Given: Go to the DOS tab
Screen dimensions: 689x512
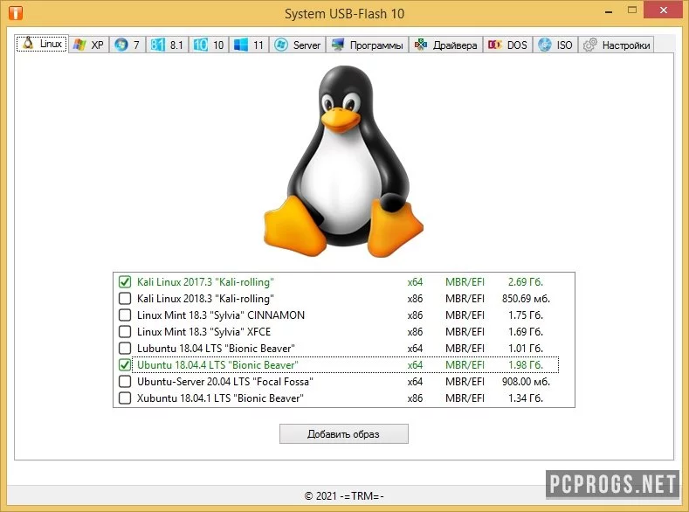Looking at the screenshot, I should (x=508, y=45).
